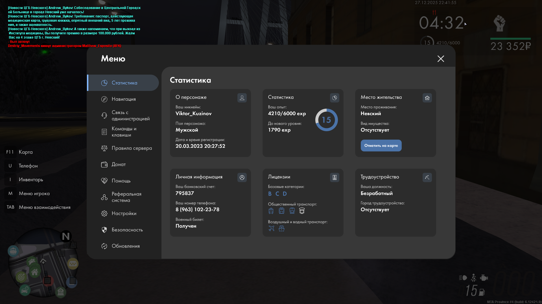Click the character profile icon in О персонаже card

242,98
